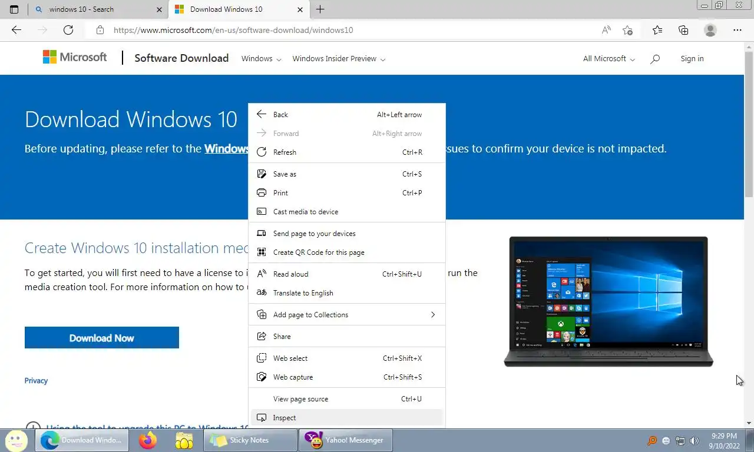Select Send page to your devices
This screenshot has height=452, width=754.
(x=347, y=234)
